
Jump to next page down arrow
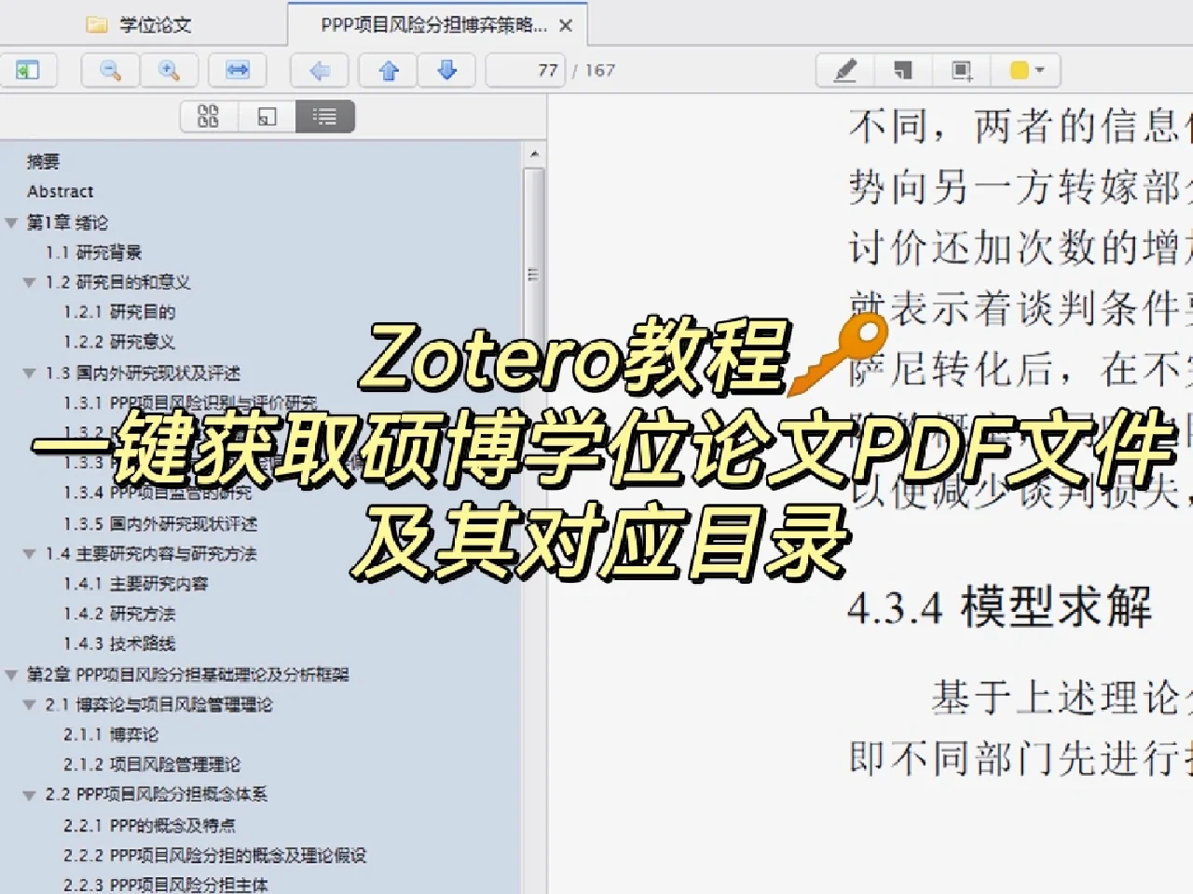[446, 70]
